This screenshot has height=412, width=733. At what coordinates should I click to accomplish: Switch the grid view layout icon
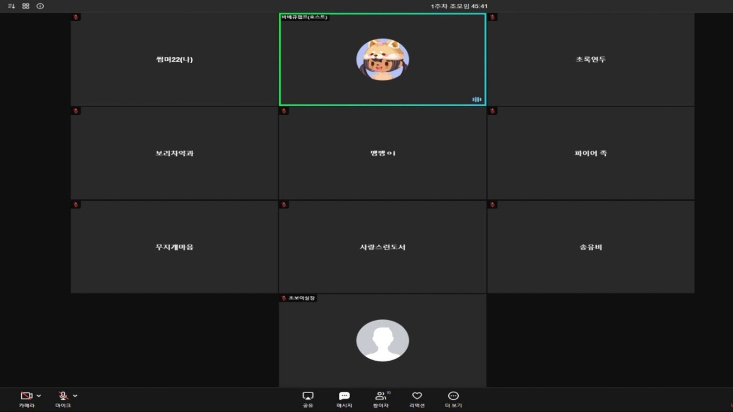click(26, 6)
